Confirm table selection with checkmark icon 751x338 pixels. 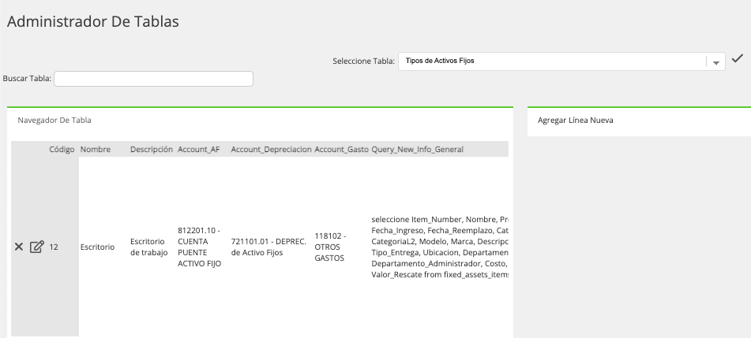[737, 58]
